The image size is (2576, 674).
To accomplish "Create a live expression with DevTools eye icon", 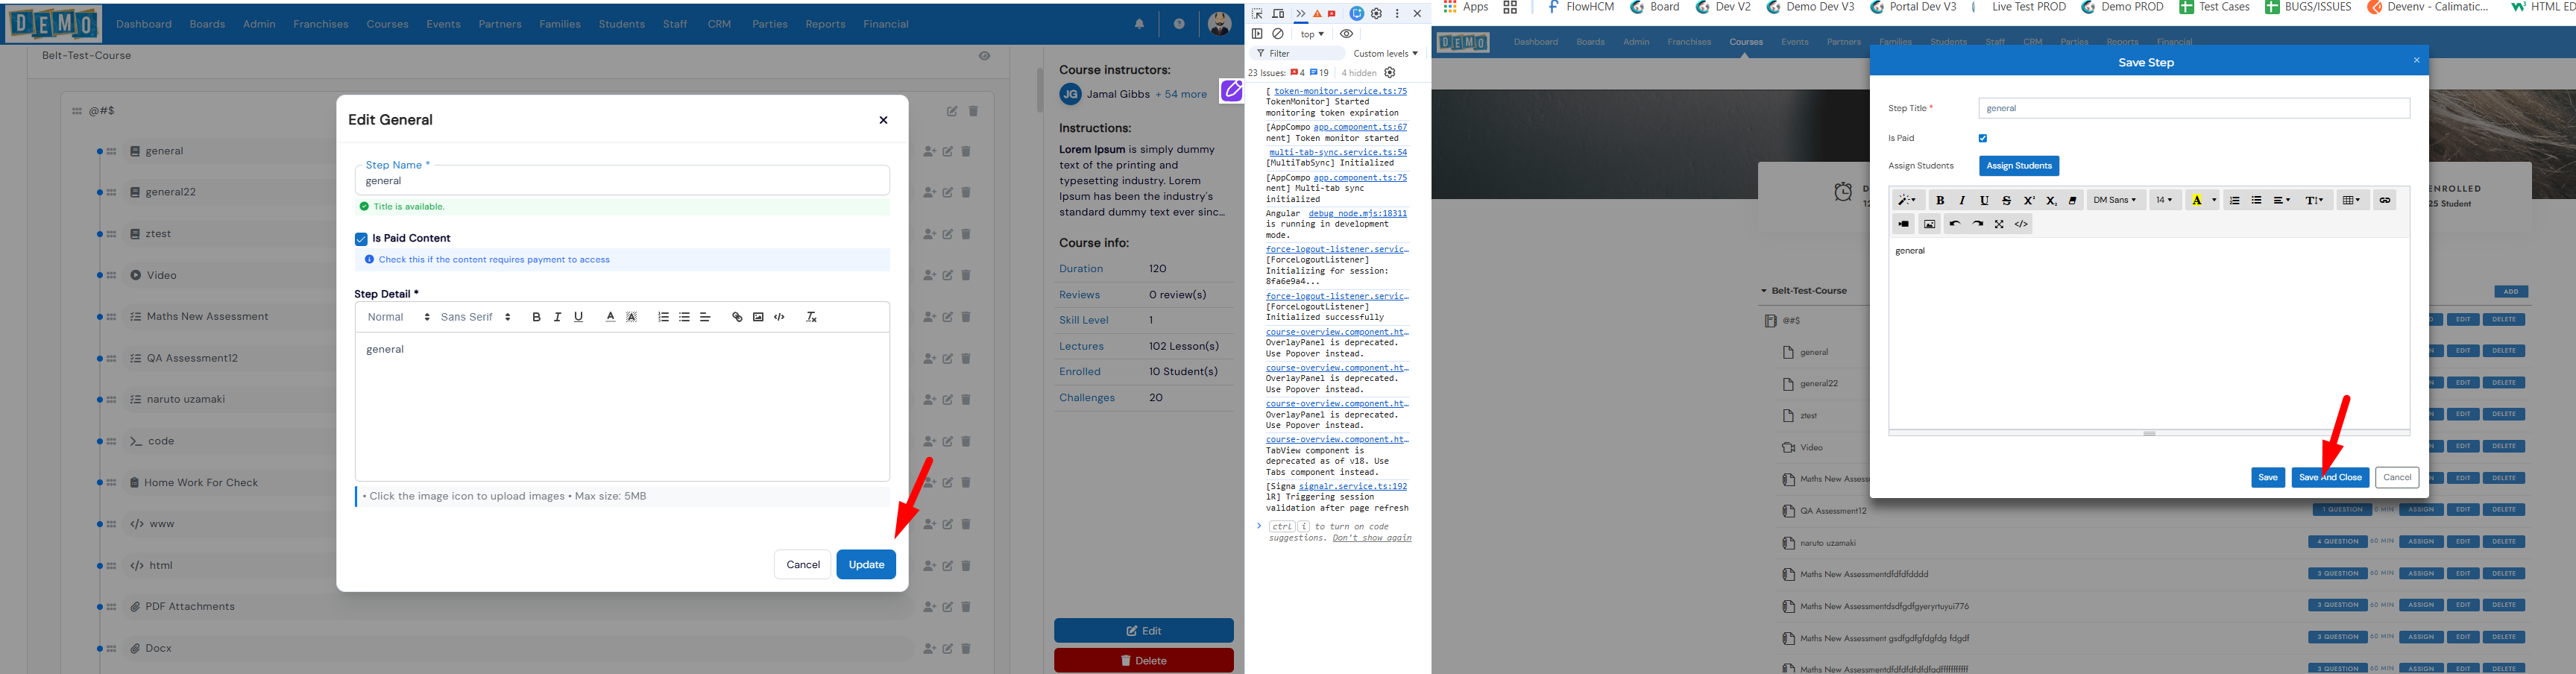I will [1346, 34].
